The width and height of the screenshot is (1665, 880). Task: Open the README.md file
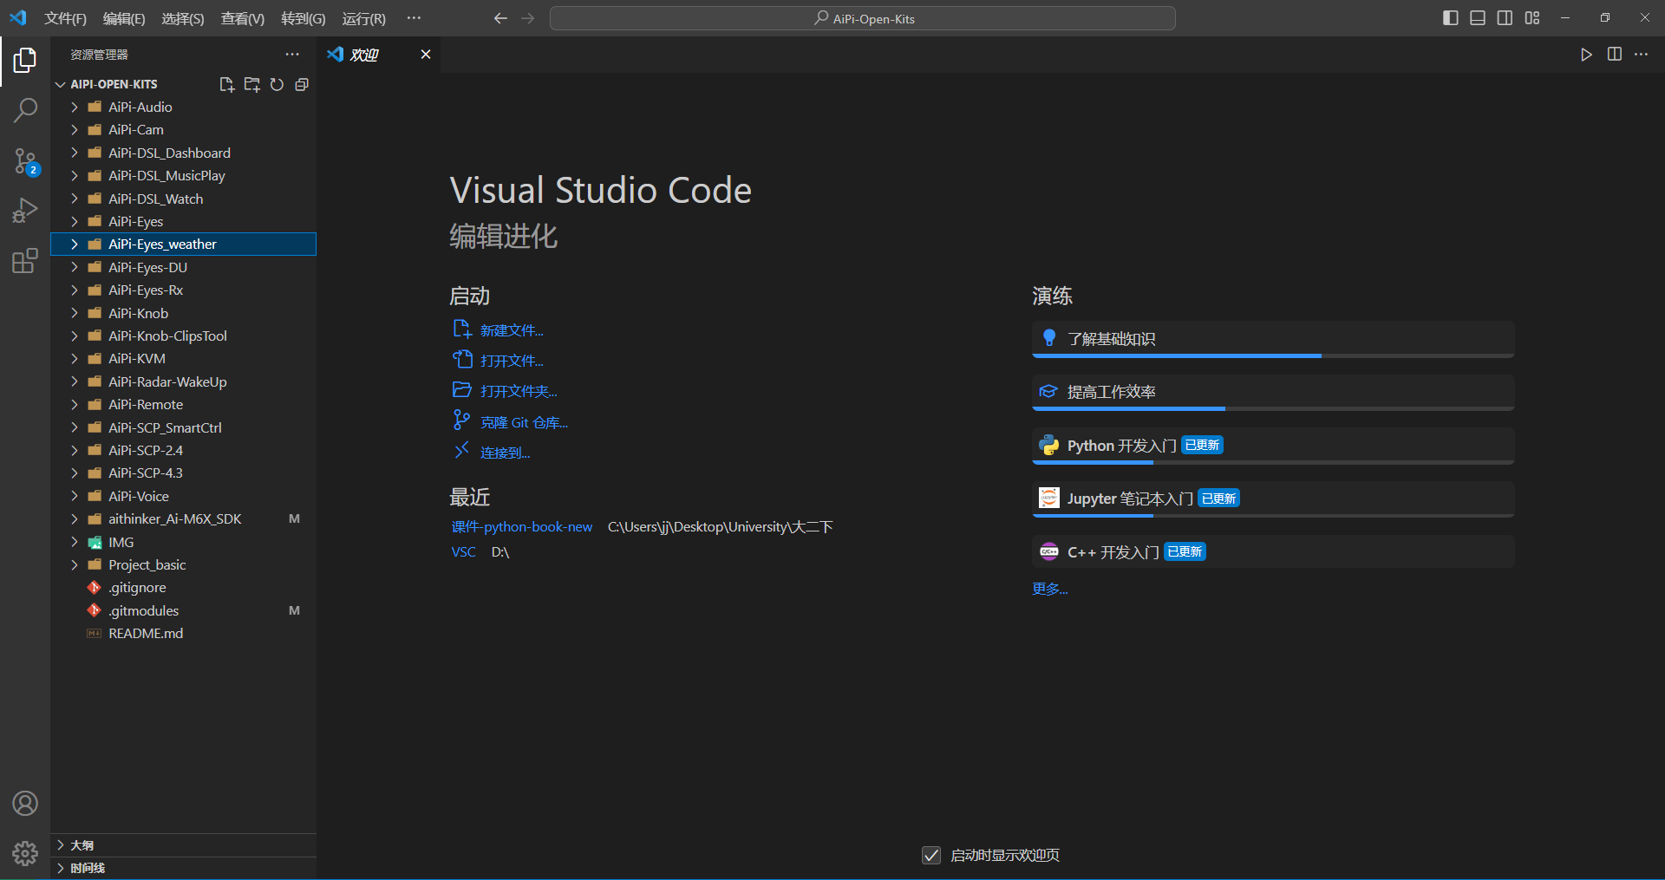[184, 634]
